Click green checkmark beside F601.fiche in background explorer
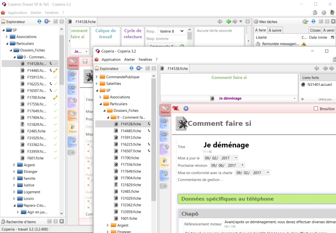This screenshot has height=233, width=336. [x=55, y=158]
